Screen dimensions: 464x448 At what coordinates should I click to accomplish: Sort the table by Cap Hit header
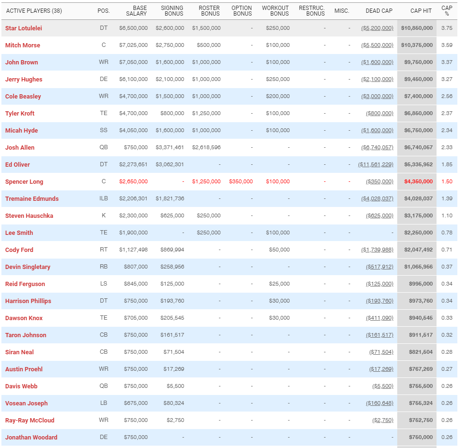tap(421, 11)
